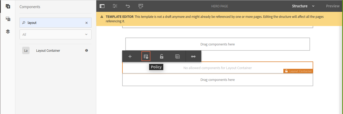Show info for Layout Container component

[87, 50]
